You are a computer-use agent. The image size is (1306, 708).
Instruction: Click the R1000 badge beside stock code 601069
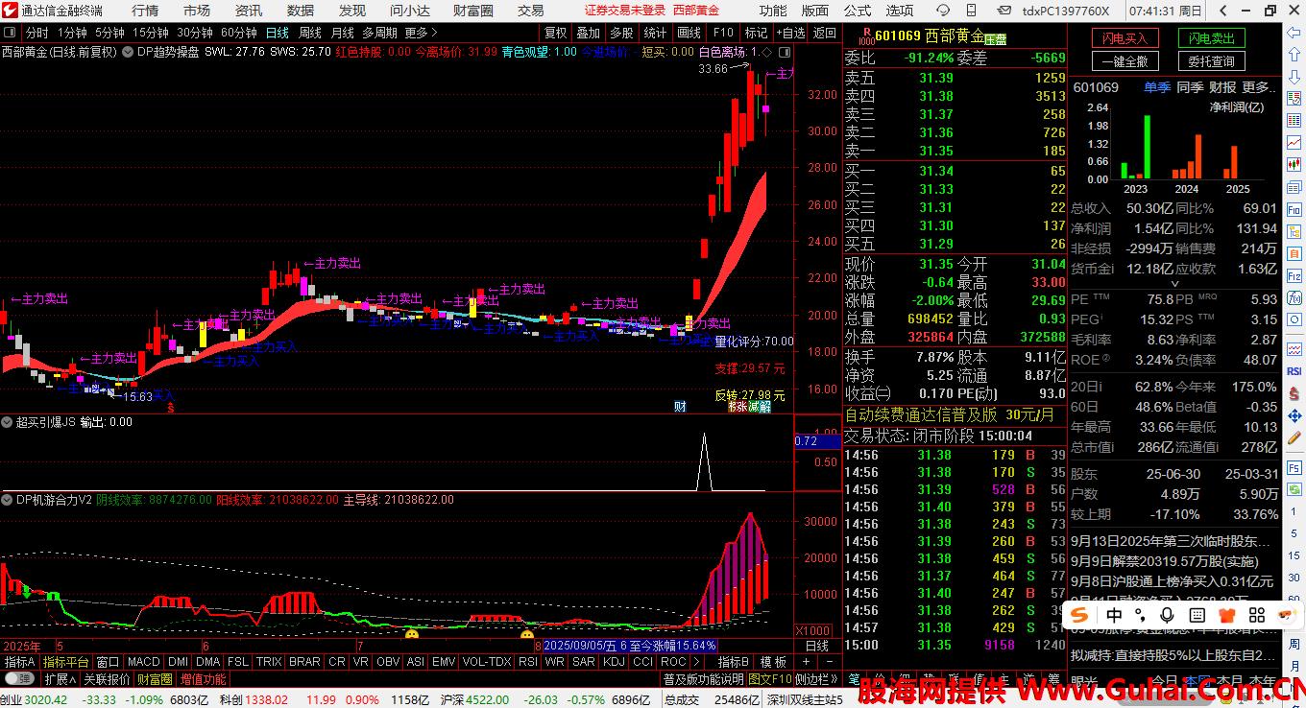[866, 36]
